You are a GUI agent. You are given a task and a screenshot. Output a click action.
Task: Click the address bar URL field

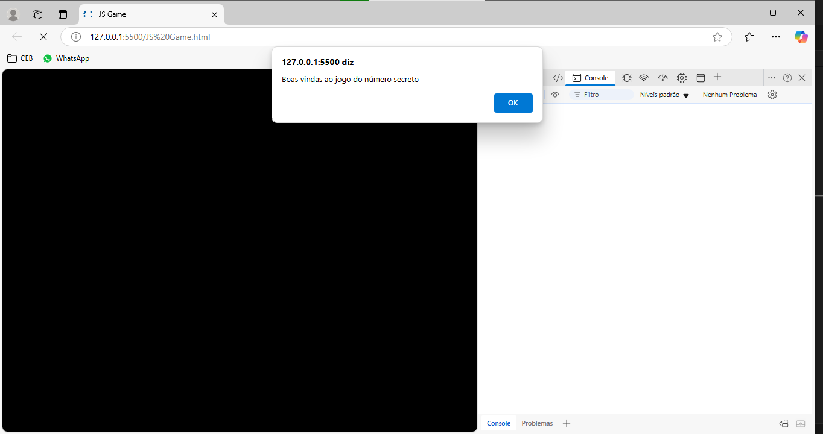point(395,37)
